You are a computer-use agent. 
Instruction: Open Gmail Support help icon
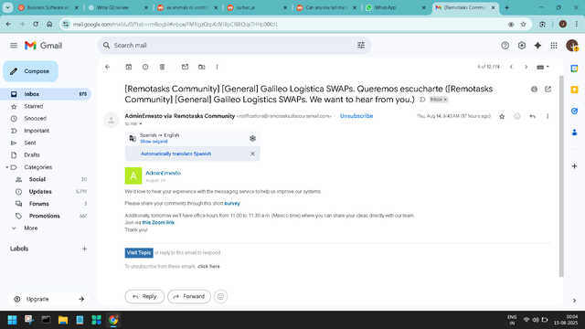pyautogui.click(x=505, y=46)
